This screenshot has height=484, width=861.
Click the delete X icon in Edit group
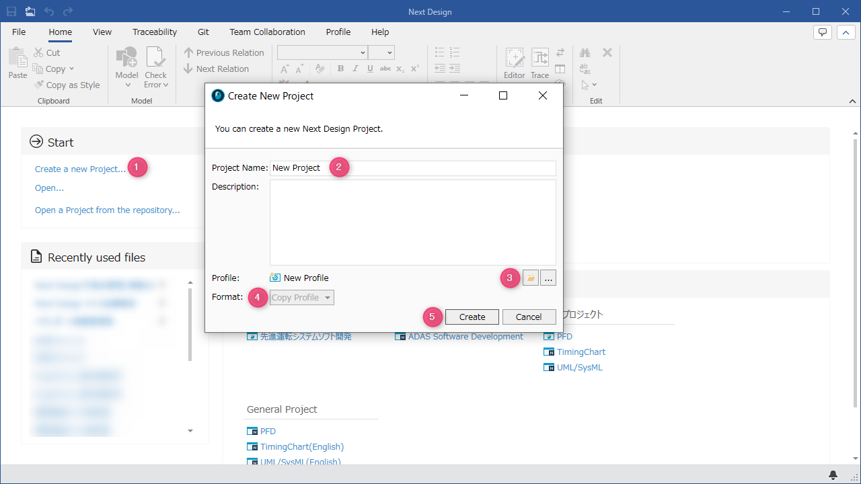pos(607,52)
